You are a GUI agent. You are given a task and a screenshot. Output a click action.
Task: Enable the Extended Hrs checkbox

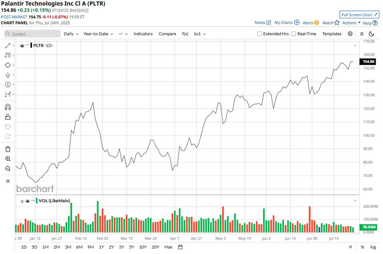[x=259, y=34]
